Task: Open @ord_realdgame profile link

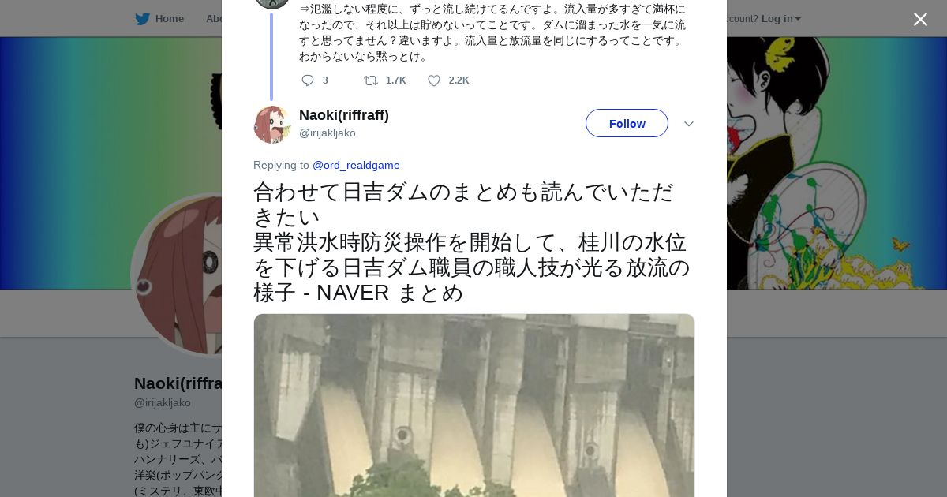Action: 356,165
